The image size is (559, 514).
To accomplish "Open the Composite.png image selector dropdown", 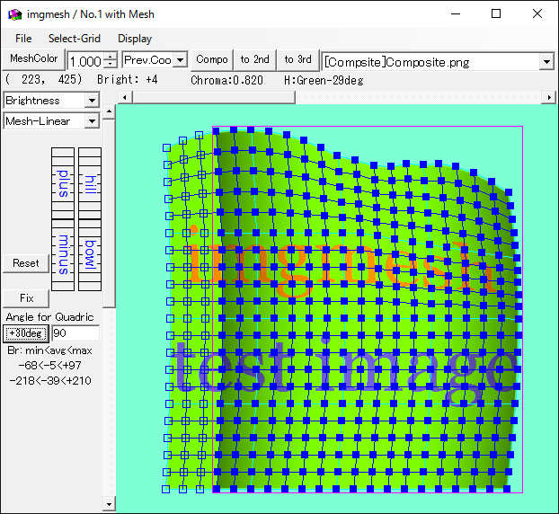I will [546, 62].
